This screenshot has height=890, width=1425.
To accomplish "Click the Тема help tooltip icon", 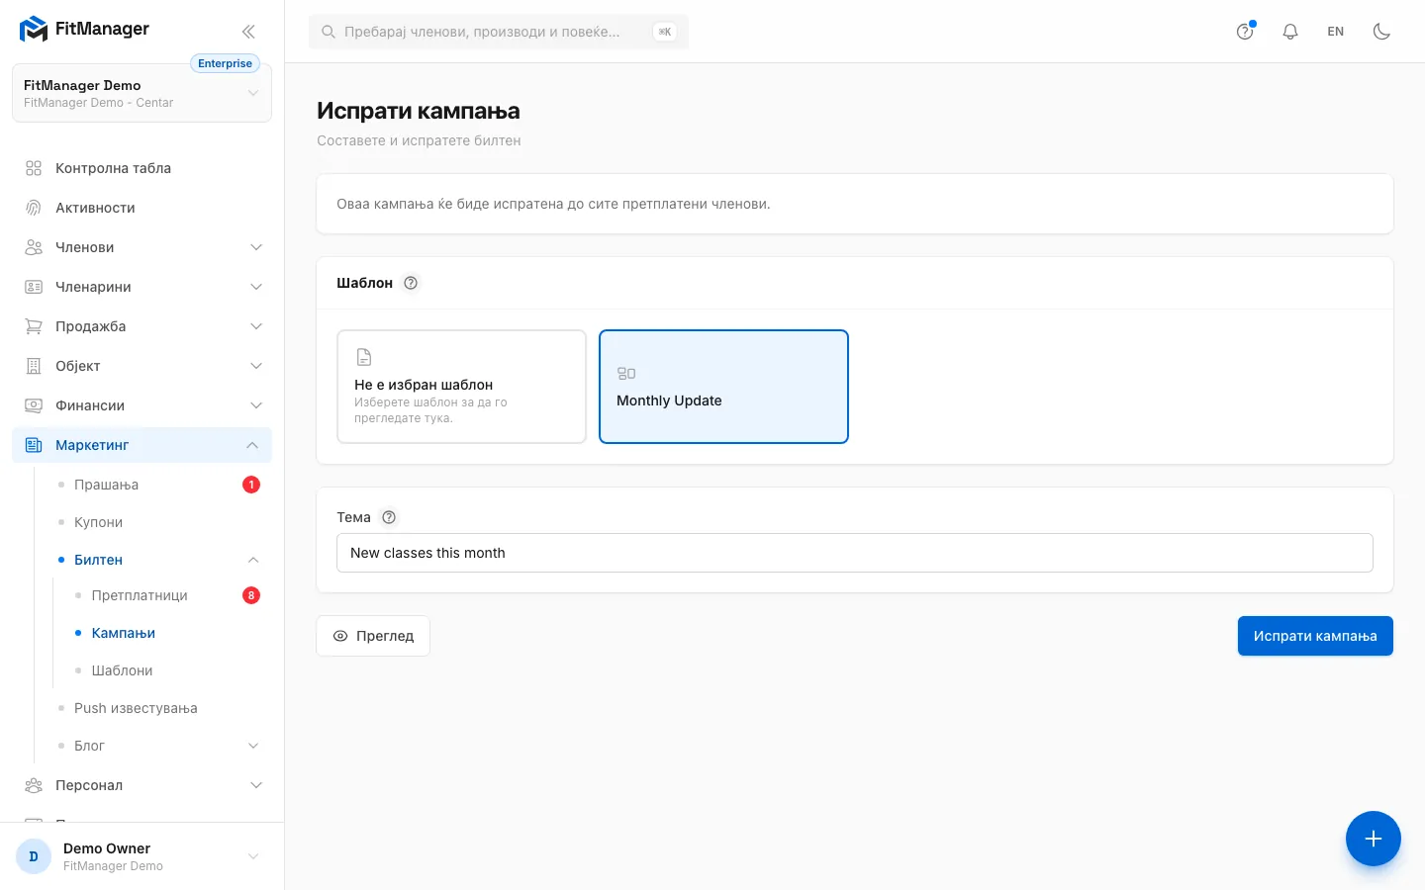I will [x=389, y=517].
